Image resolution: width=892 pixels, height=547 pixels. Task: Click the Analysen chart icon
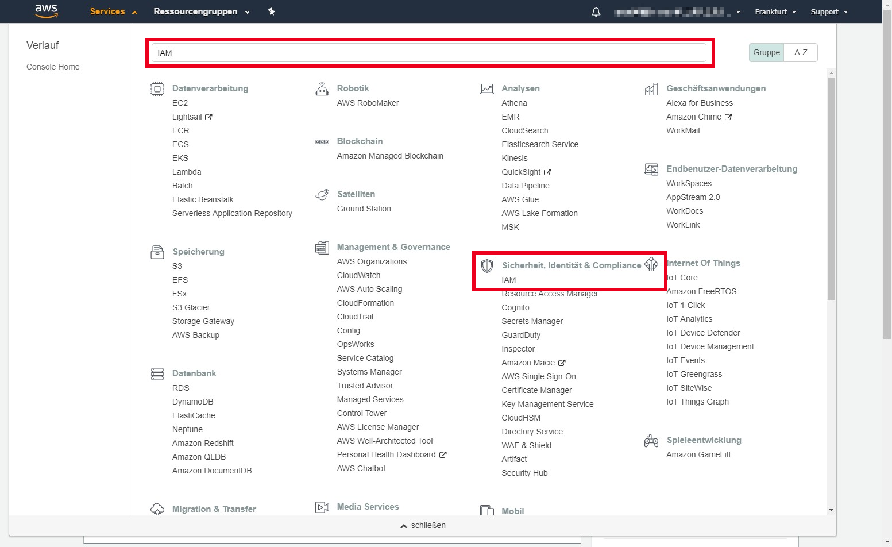[x=487, y=89]
